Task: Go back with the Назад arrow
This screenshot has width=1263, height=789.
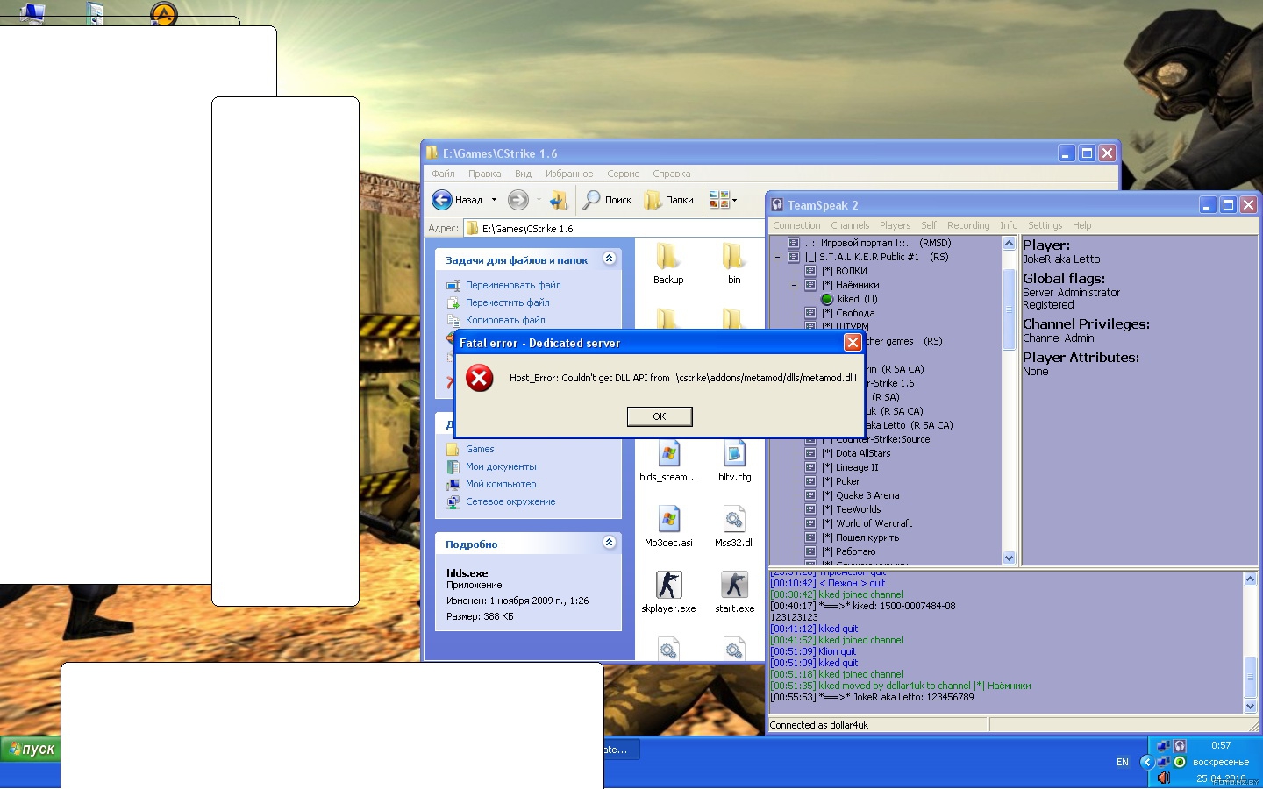Action: tap(442, 200)
